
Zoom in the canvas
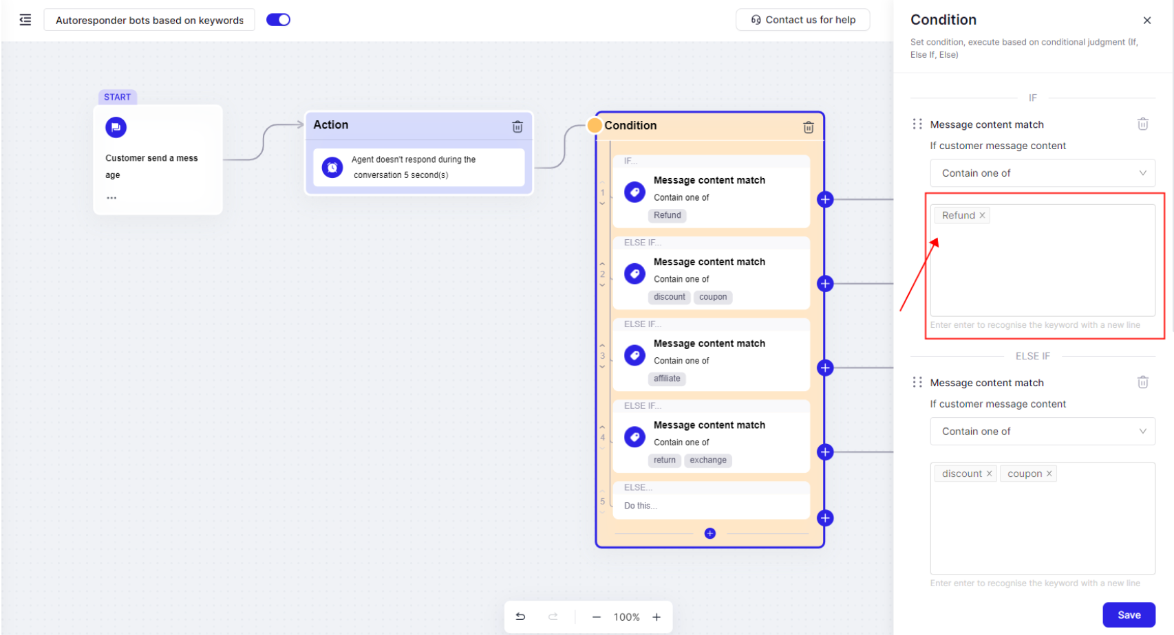657,617
